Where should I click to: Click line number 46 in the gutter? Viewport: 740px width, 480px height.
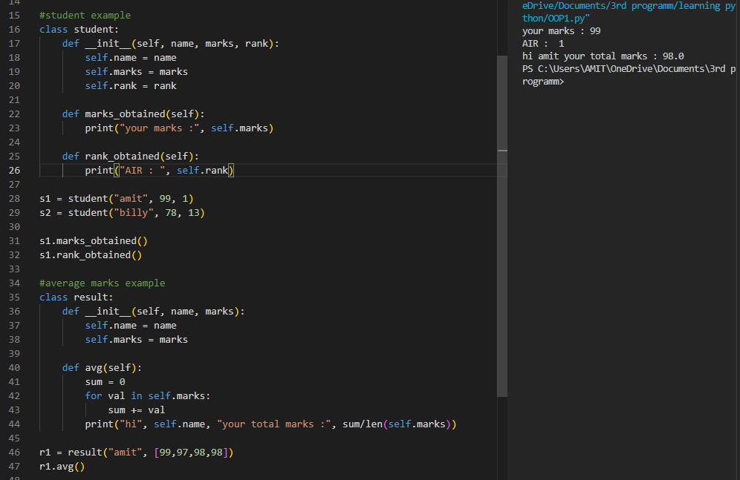click(14, 453)
